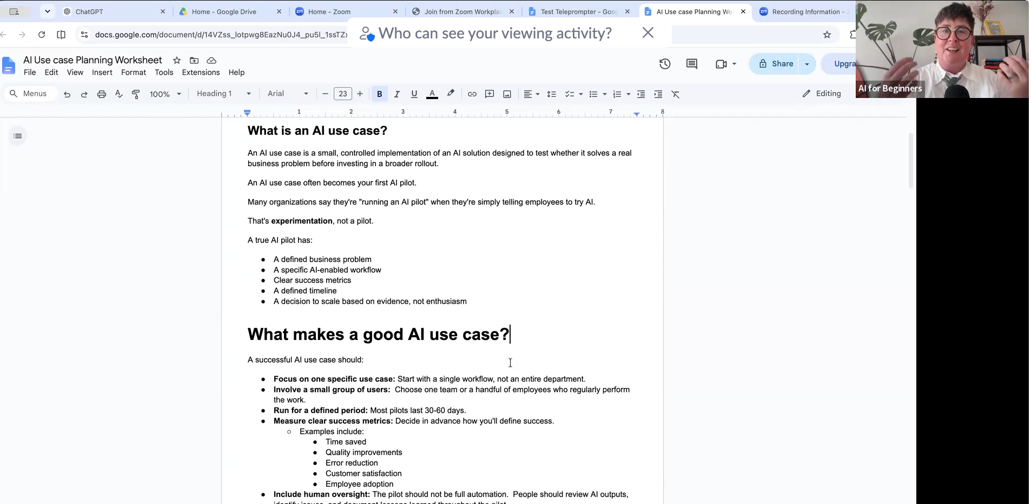
Task: Open the Extensions menu
Action: point(201,73)
